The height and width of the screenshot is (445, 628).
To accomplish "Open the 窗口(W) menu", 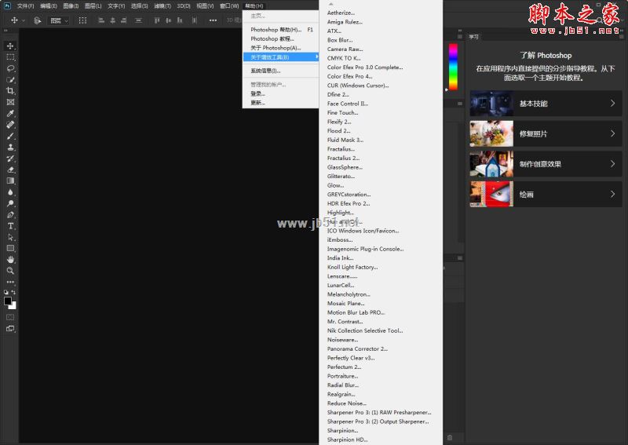I will 229,6.
